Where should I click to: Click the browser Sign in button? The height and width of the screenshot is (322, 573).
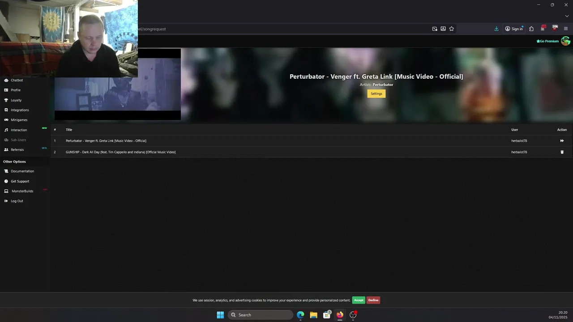[514, 29]
